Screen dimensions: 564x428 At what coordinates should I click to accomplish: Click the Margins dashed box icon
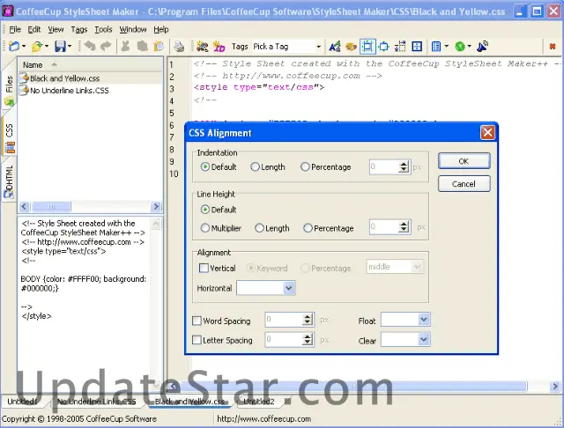click(x=400, y=47)
